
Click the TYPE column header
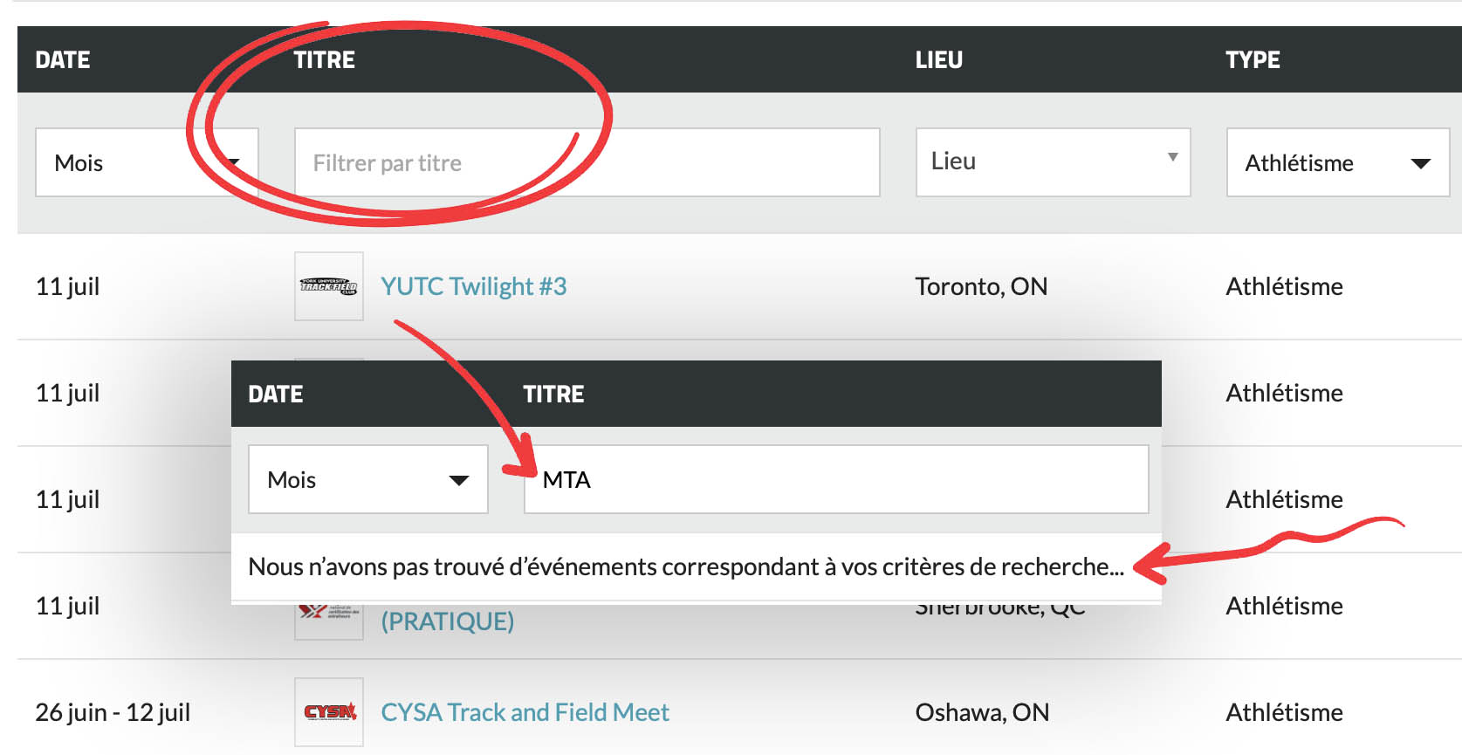coord(1252,59)
